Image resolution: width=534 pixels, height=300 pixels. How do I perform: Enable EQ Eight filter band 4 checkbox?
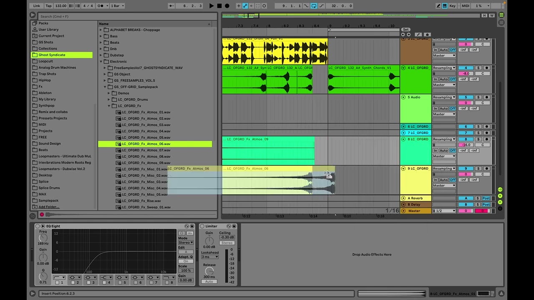105,282
